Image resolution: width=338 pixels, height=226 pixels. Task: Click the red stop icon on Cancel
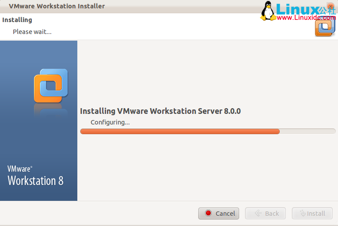point(208,213)
